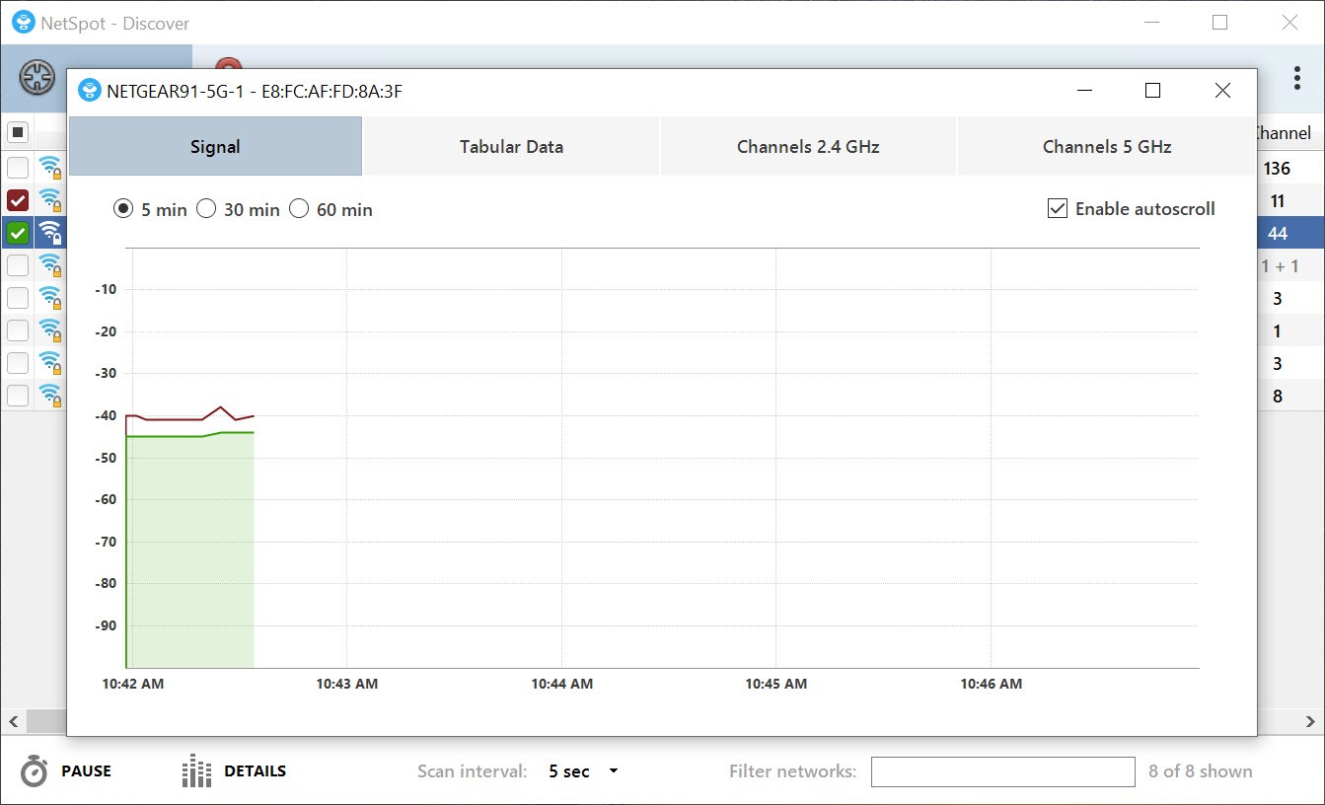Image resolution: width=1325 pixels, height=805 pixels.
Task: Toggle the select-all checkbox in the table header
Action: pos(18,132)
